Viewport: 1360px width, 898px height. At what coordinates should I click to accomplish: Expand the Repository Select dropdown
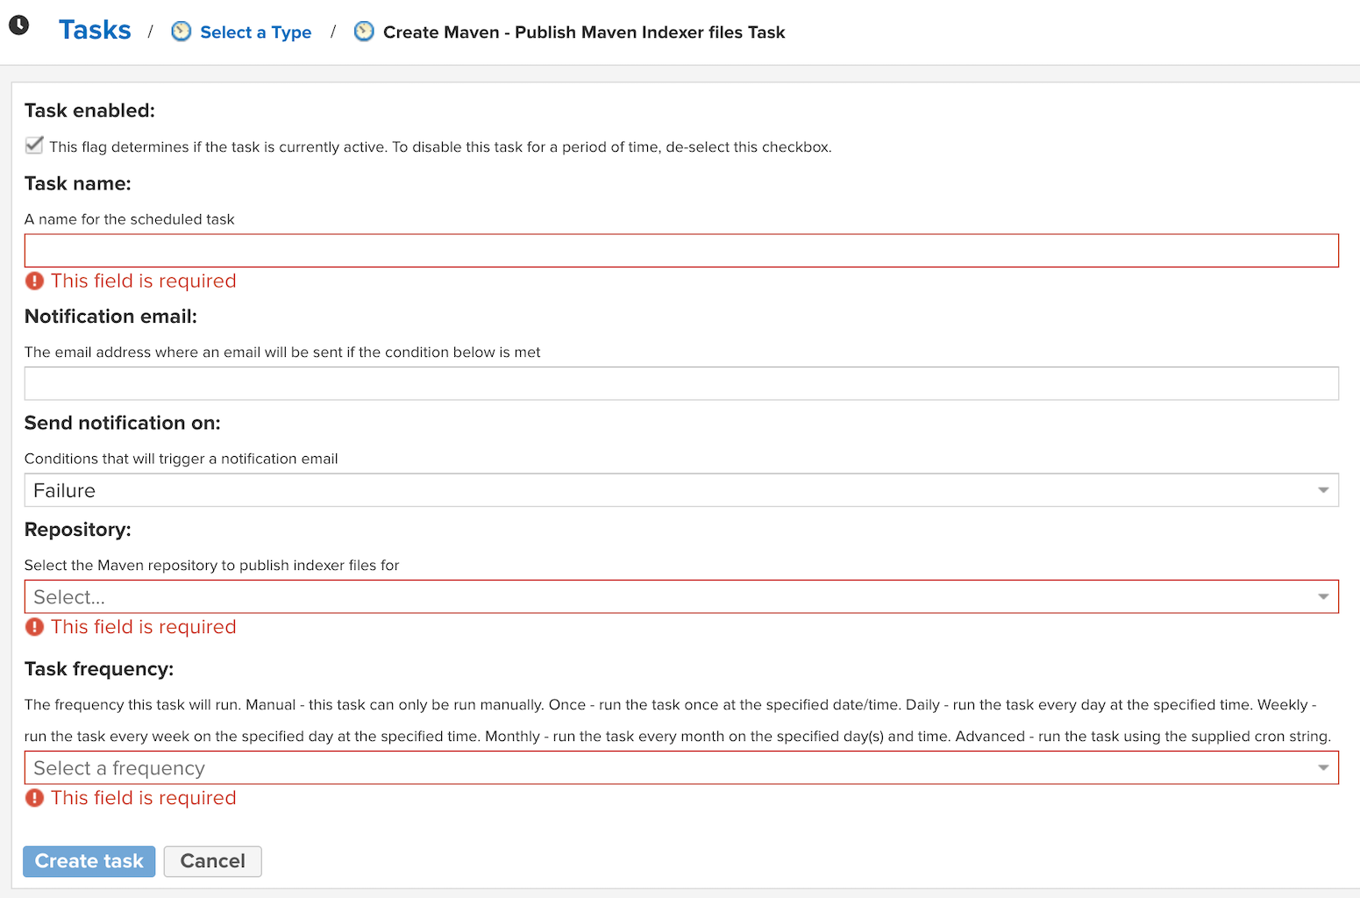(681, 597)
